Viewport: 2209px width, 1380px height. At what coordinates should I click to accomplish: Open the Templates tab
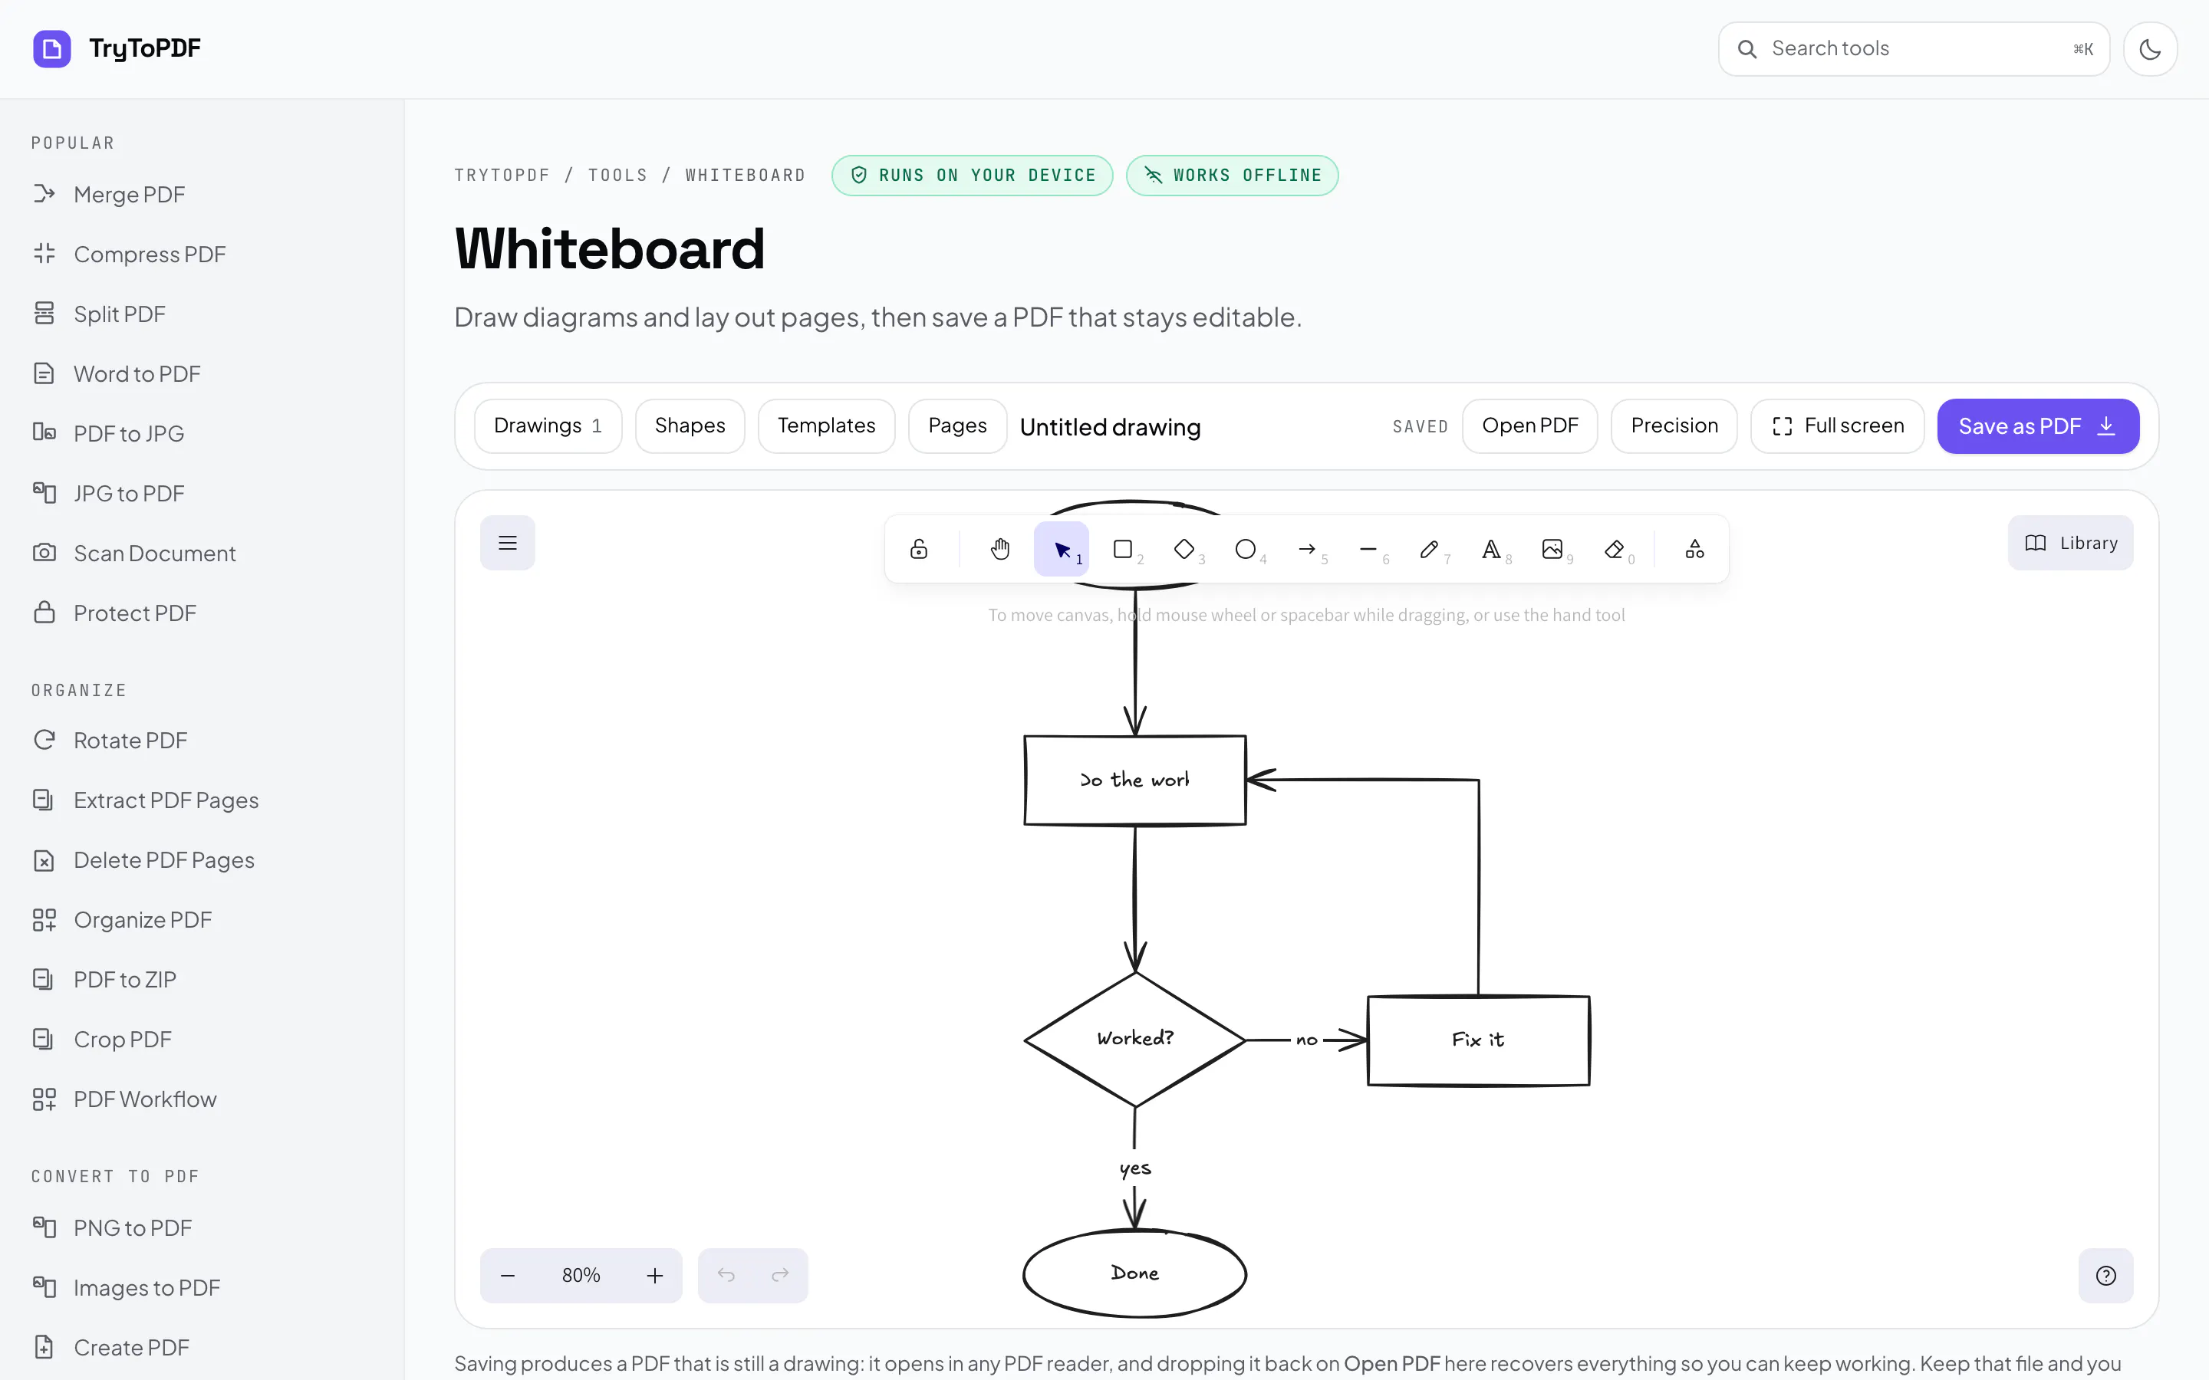826,426
